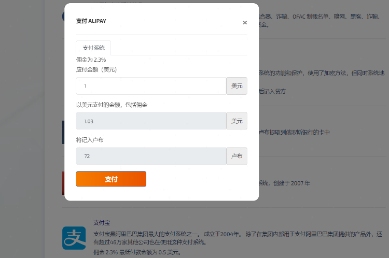This screenshot has width=389, height=258.
Task: Click the orange 支付 pay button
Action: point(111,179)
